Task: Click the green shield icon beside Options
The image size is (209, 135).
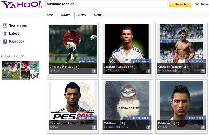Action: [x=197, y=4]
